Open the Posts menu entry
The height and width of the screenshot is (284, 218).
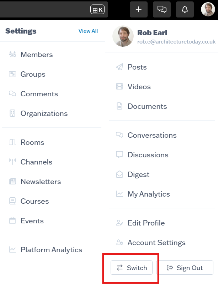tap(137, 67)
